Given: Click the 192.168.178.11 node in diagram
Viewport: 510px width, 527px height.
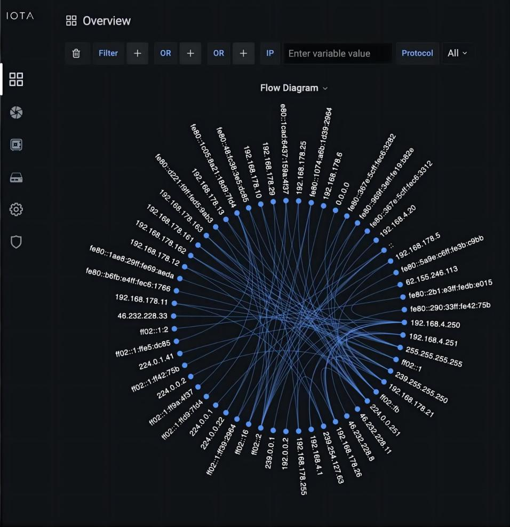Looking at the screenshot, I should 174,303.
